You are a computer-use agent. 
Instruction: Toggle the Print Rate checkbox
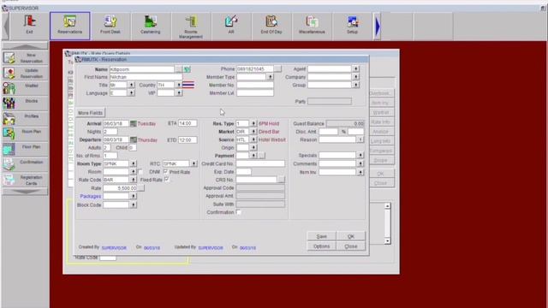[165, 172]
